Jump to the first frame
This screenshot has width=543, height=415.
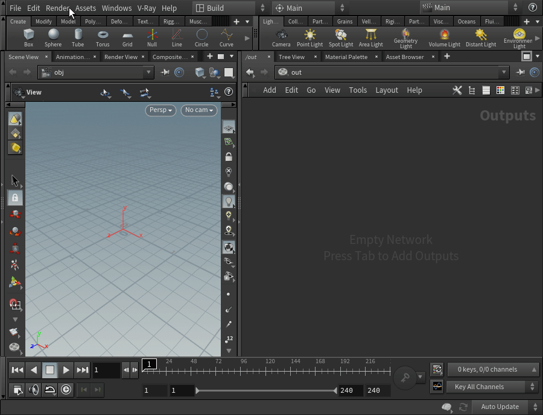[x=17, y=370]
